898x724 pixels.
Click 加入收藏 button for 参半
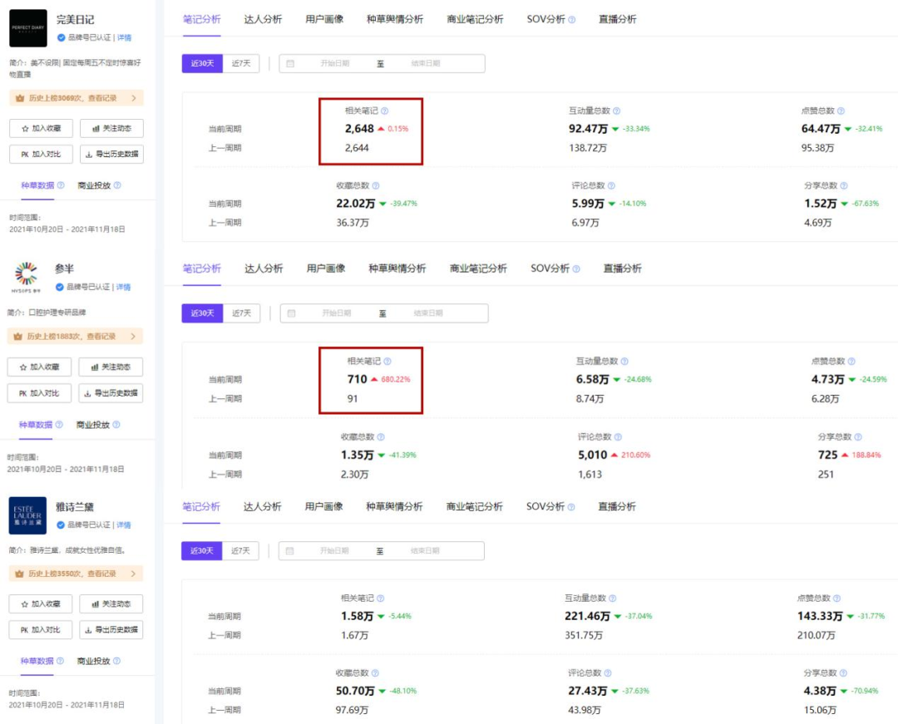[x=40, y=367]
